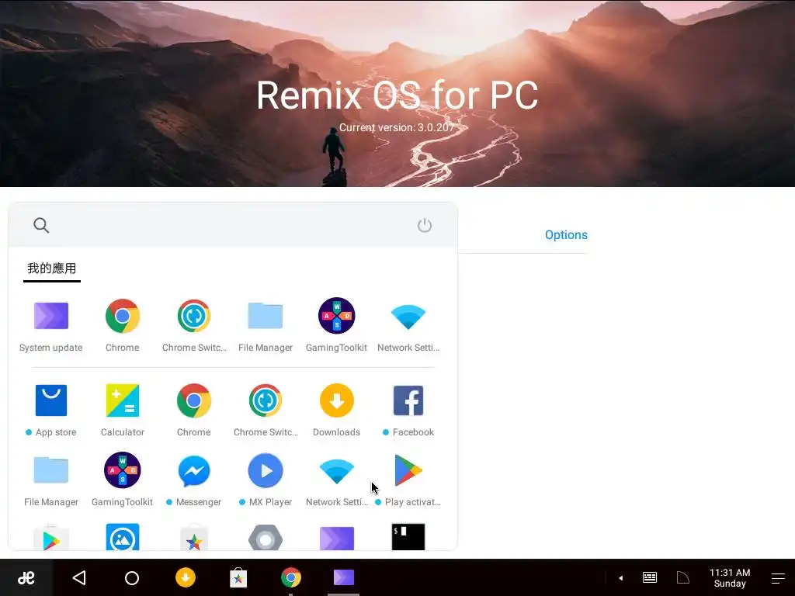Launch the Facebook app
This screenshot has height=596, width=795.
pyautogui.click(x=408, y=400)
